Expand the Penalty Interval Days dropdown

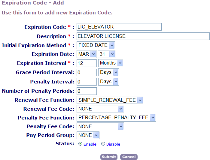(x=109, y=82)
